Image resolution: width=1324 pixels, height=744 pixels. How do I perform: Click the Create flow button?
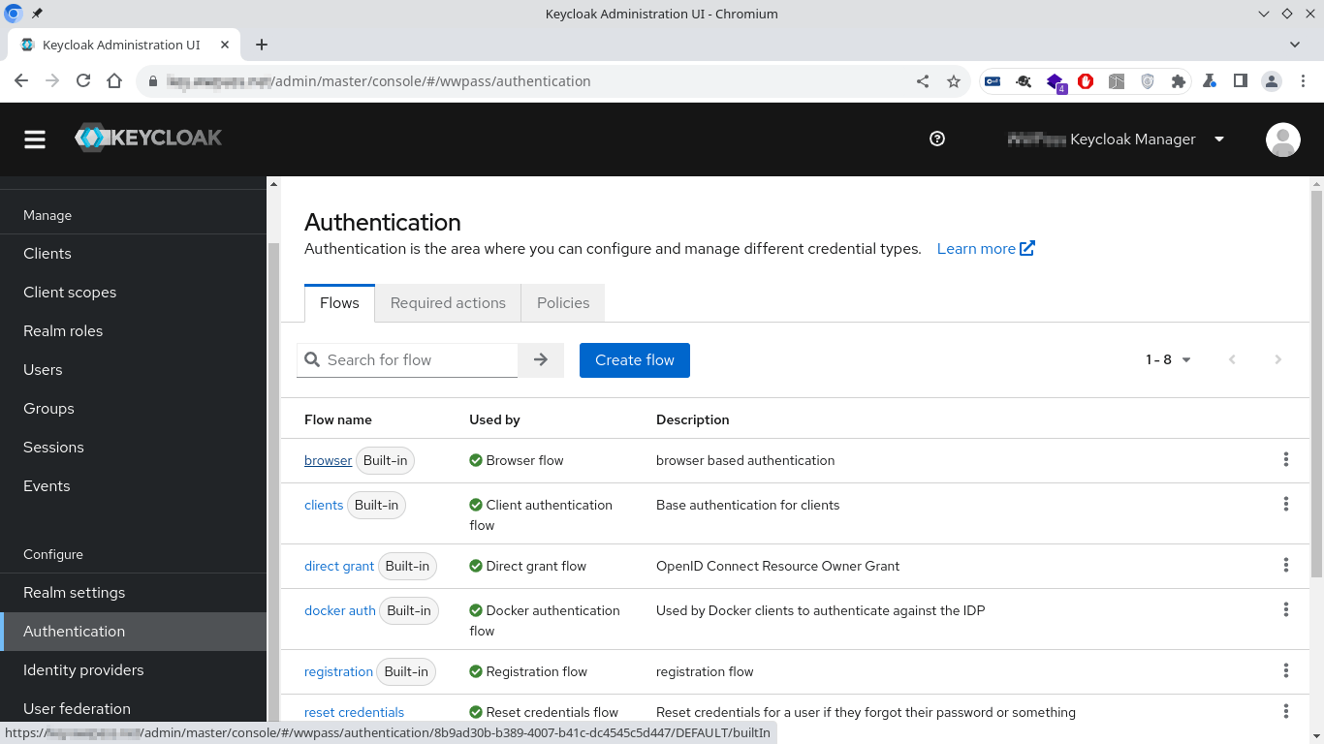[634, 359]
